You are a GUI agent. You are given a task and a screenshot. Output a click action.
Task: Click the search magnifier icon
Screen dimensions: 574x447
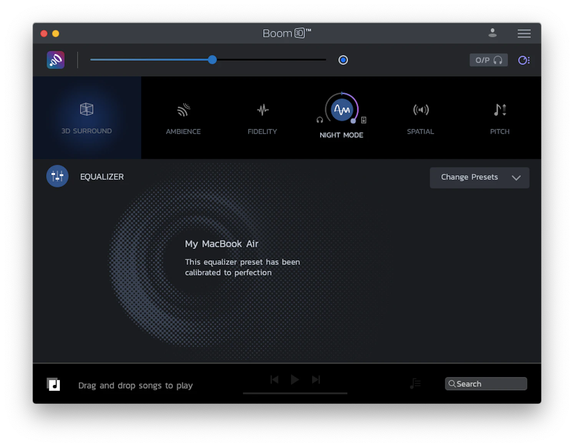pos(452,384)
